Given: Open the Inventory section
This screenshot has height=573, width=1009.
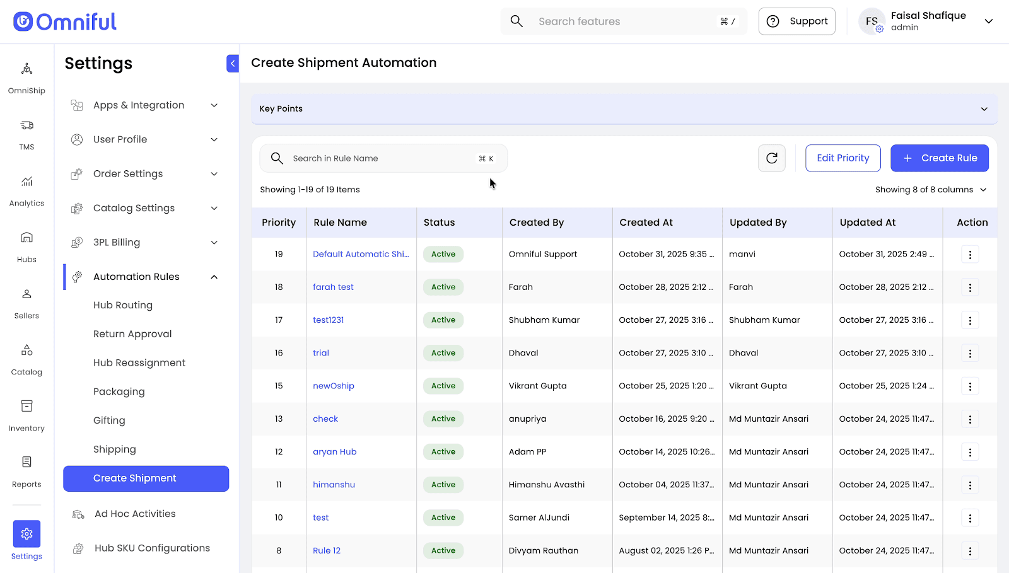Looking at the screenshot, I should click(x=26, y=415).
